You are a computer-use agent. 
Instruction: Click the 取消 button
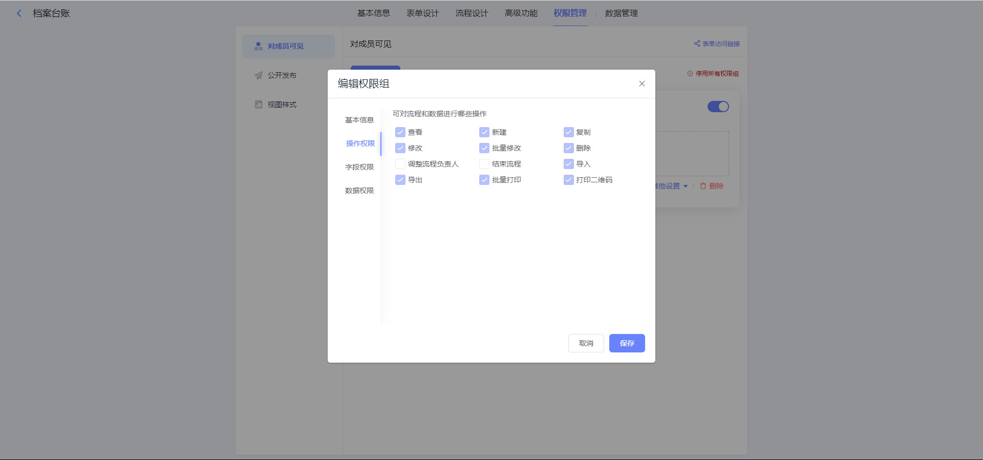click(586, 343)
